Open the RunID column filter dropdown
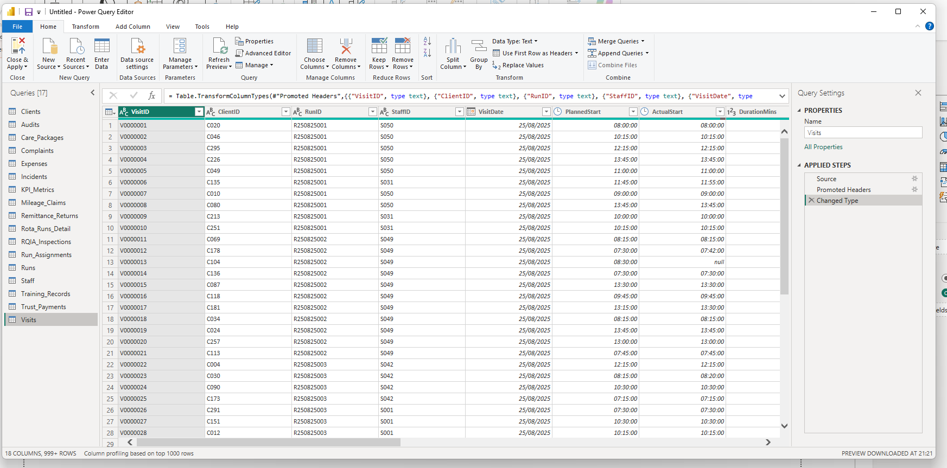Image resolution: width=947 pixels, height=468 pixels. pyautogui.click(x=373, y=112)
